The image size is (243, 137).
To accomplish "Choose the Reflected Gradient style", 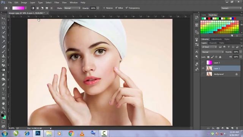I will click(47, 8).
